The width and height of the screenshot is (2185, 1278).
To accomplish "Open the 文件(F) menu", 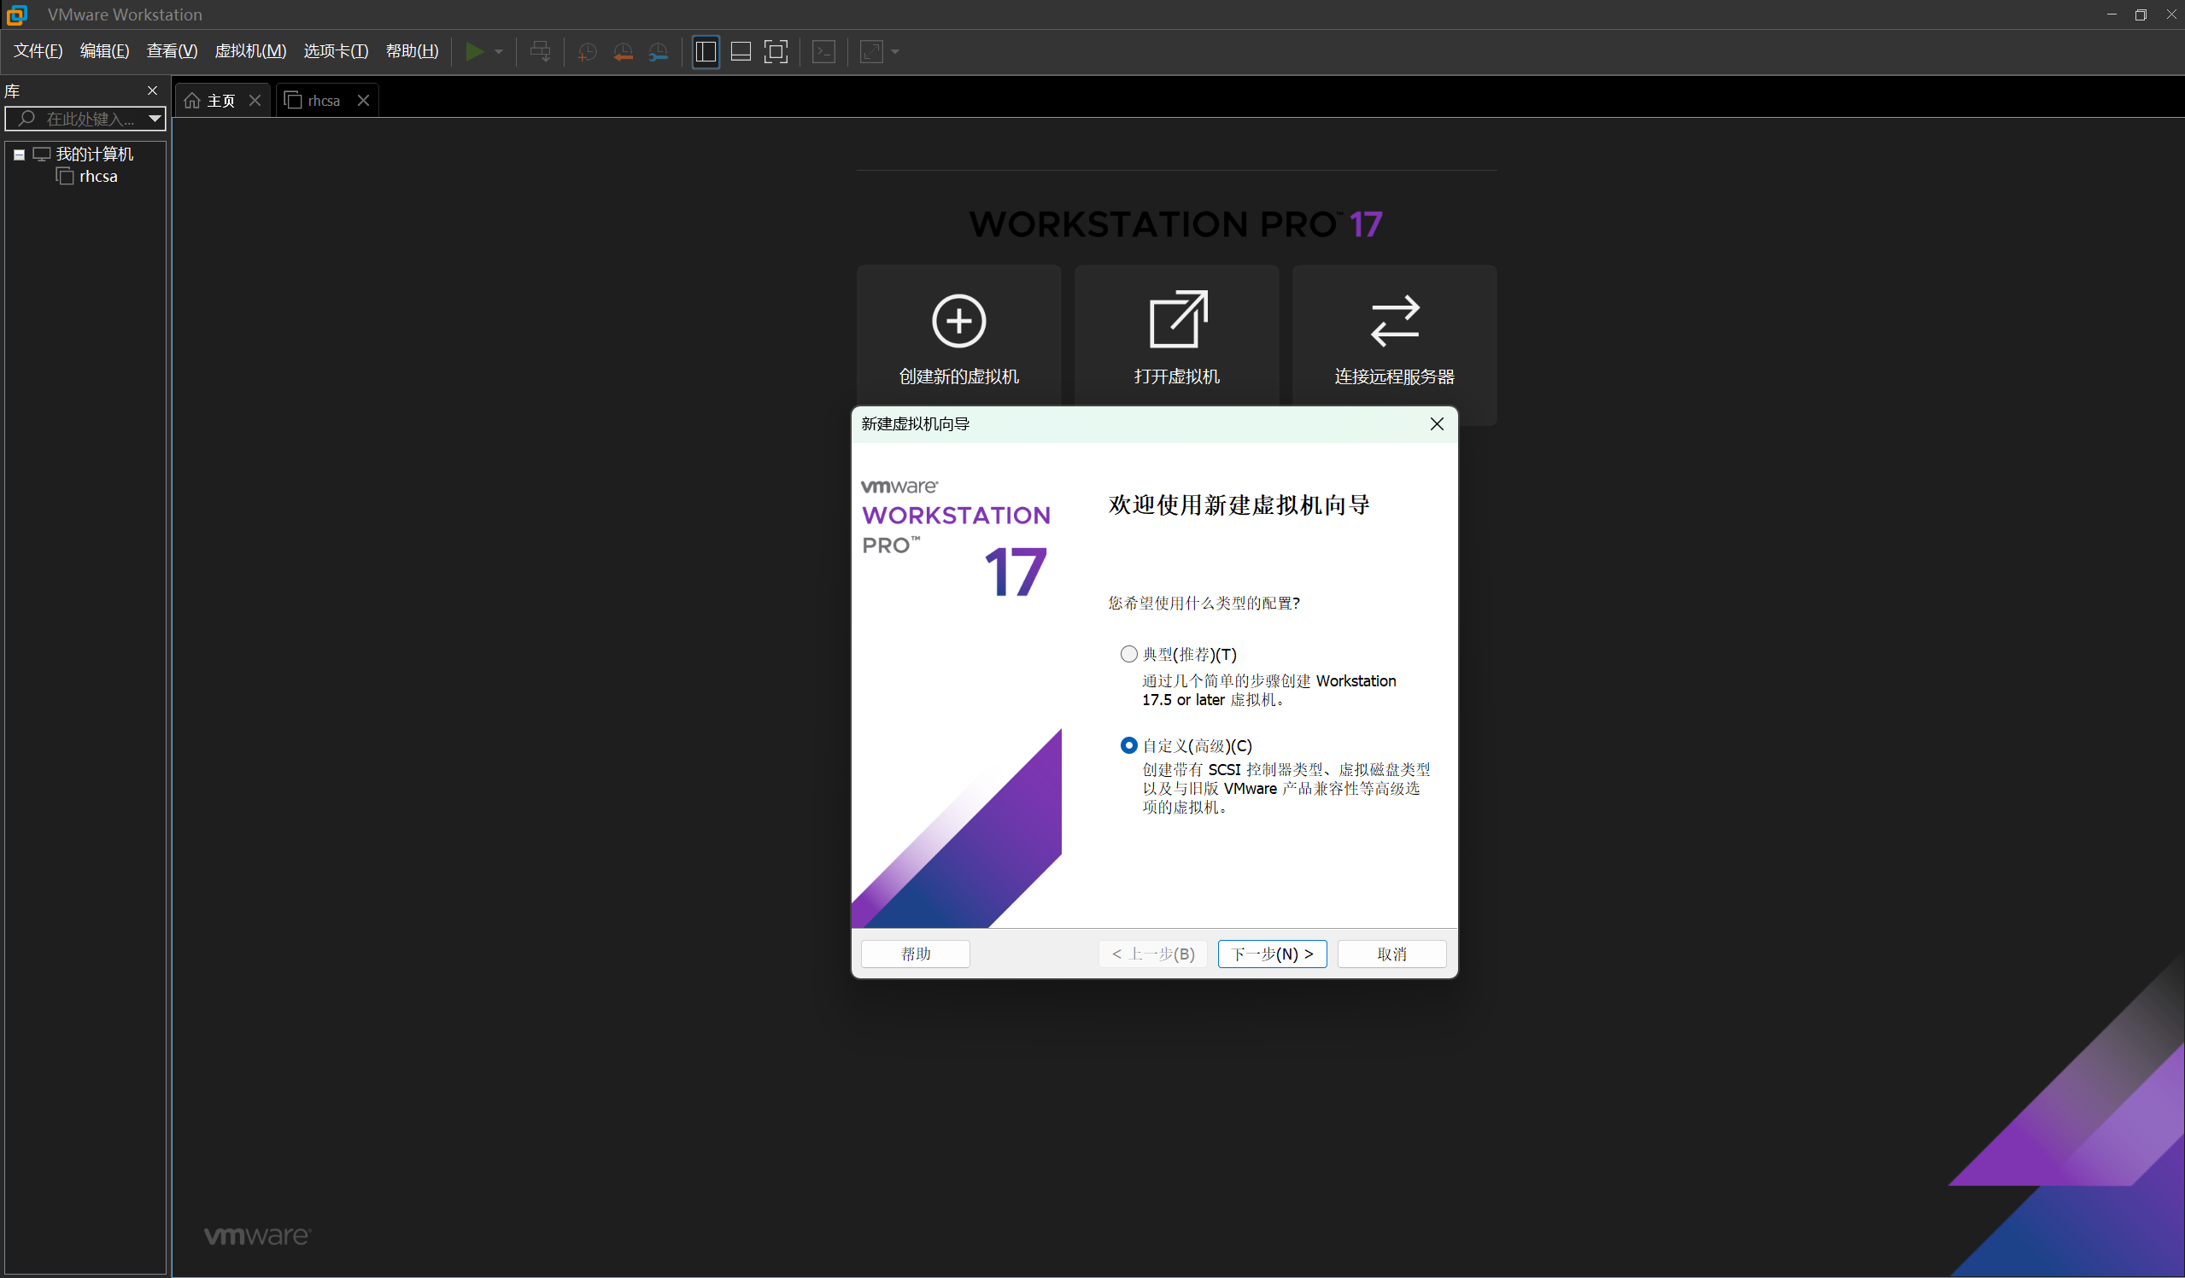I will [38, 51].
